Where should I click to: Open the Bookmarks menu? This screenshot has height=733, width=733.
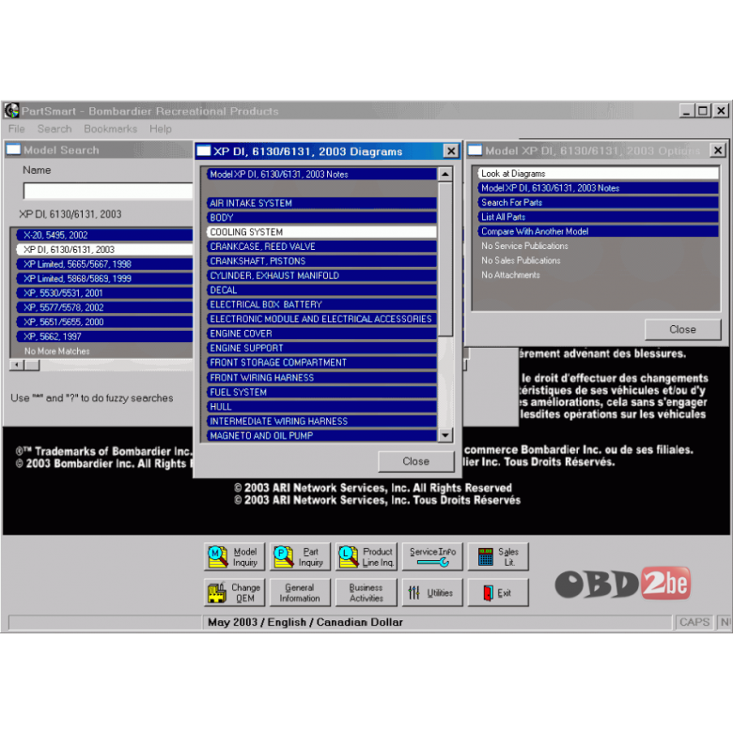(110, 129)
